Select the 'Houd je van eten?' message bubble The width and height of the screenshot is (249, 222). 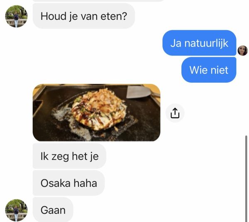[84, 16]
